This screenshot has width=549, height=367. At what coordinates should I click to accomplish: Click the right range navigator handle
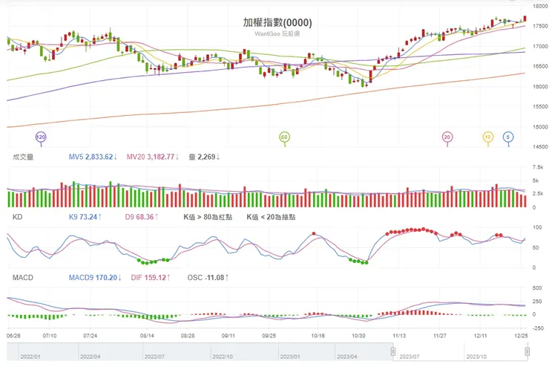[526, 351]
